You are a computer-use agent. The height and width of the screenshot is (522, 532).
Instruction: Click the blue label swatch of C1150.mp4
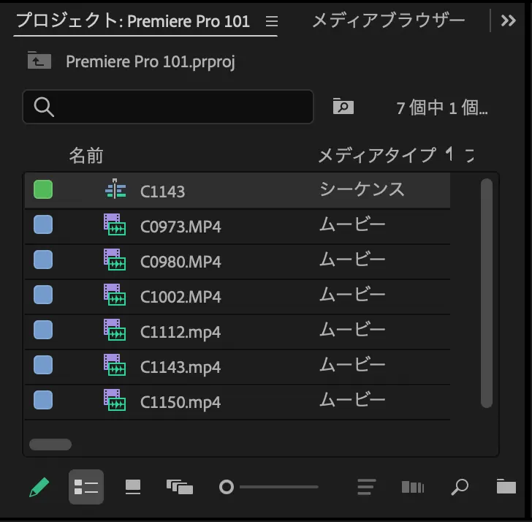click(x=43, y=400)
